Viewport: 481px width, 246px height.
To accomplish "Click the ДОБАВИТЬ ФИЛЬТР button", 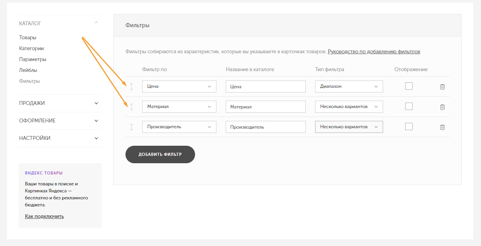I will 160,154.
